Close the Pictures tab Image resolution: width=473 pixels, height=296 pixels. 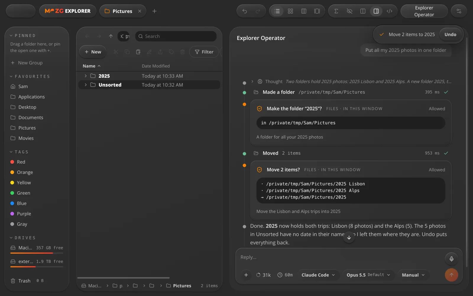pyautogui.click(x=140, y=11)
